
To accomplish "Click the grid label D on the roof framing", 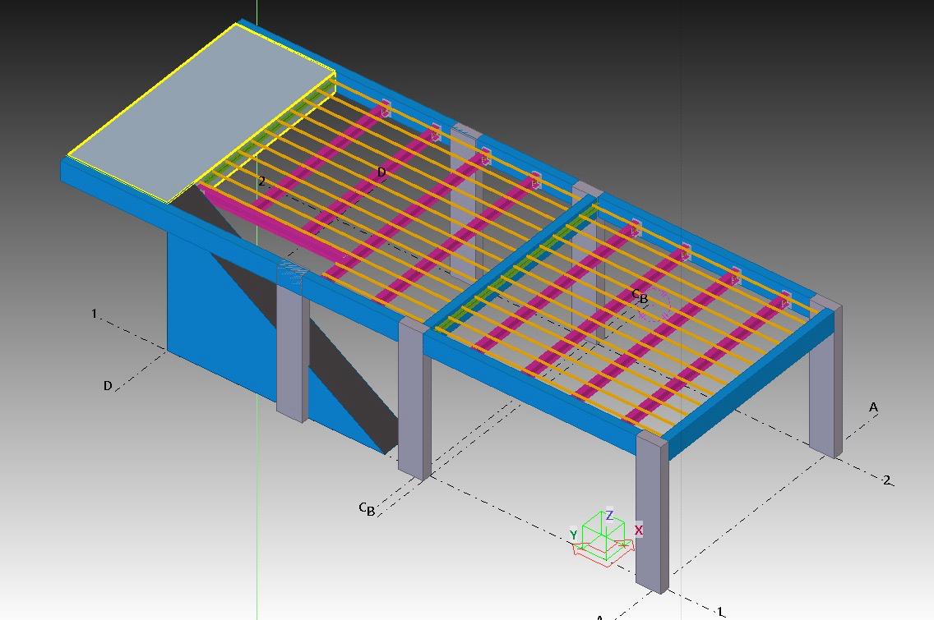I will click(x=381, y=172).
